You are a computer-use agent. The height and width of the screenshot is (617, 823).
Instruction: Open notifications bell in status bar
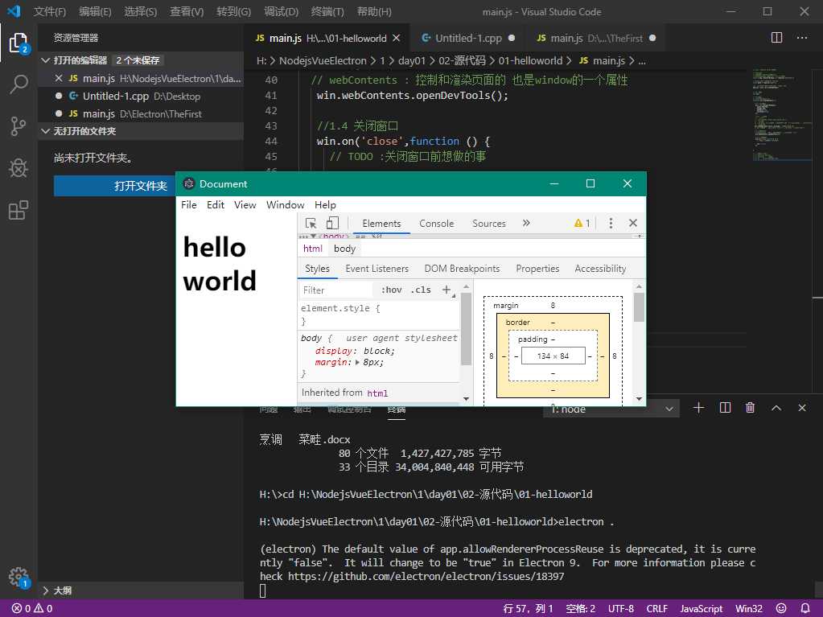[x=805, y=609]
